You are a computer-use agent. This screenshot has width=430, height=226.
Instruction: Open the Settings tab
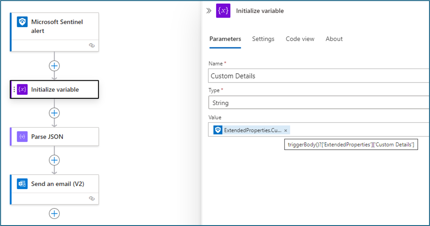263,39
